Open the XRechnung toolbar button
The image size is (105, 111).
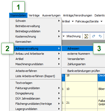[73, 36]
